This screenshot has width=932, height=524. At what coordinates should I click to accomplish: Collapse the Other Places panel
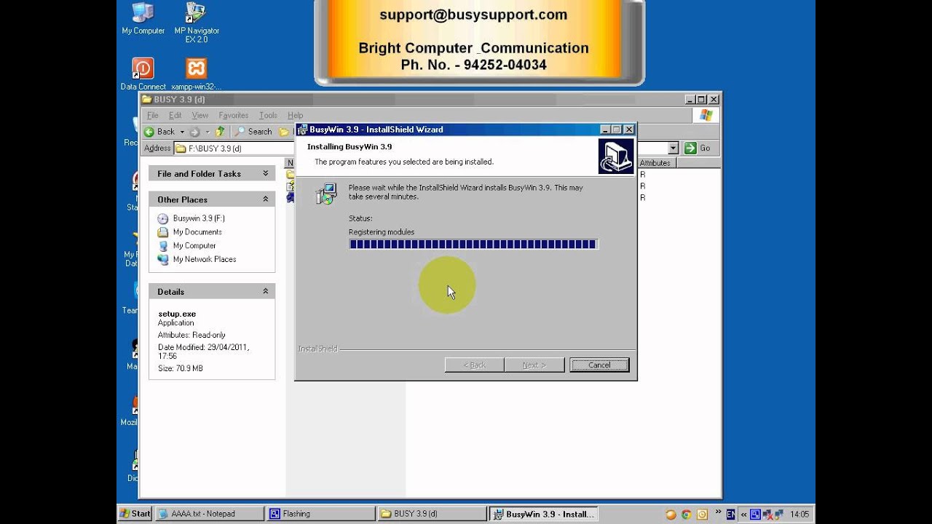pos(266,199)
